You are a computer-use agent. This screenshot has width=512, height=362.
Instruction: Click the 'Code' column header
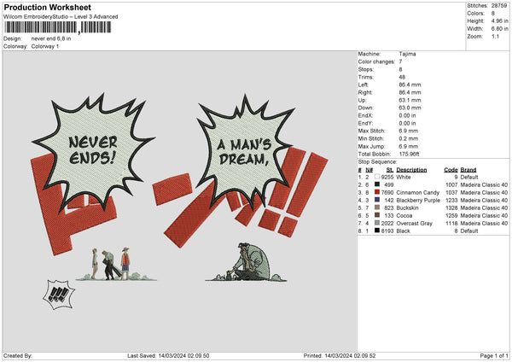(451, 170)
